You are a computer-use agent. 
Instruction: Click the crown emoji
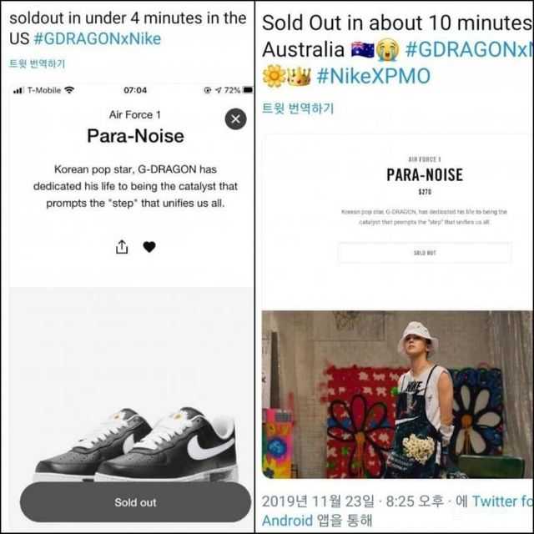300,76
